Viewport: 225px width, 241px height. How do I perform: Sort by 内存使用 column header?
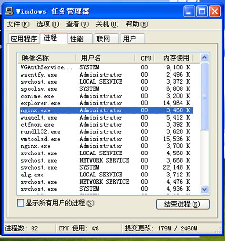tap(173, 58)
